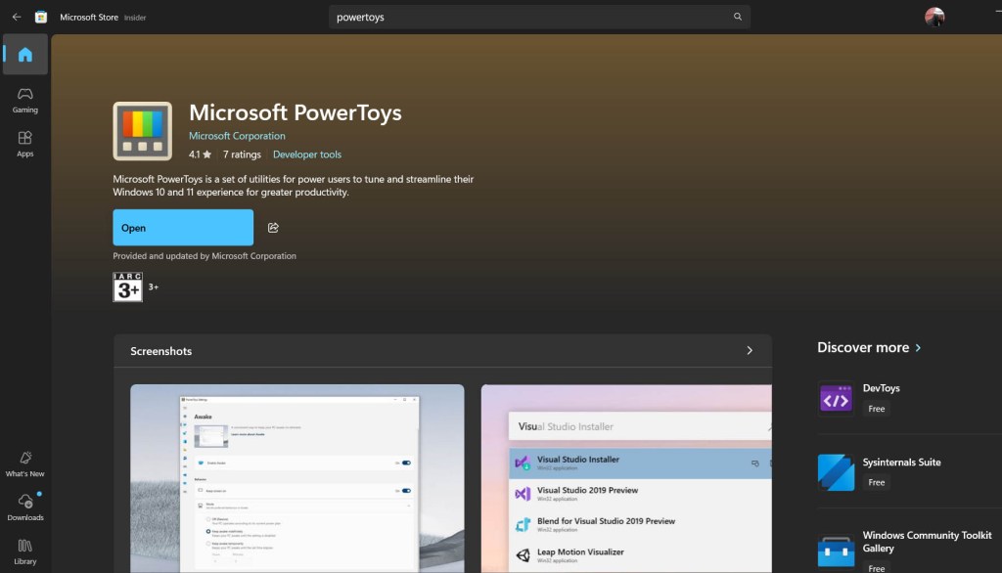The image size is (1002, 573).
Task: Open the first PowerToys screenshot thumbnail
Action: (x=296, y=479)
